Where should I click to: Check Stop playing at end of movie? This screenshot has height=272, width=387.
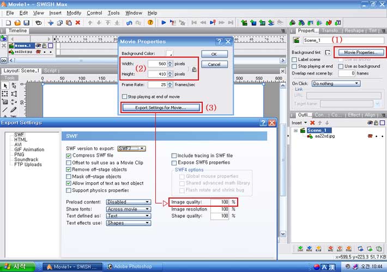coord(125,97)
